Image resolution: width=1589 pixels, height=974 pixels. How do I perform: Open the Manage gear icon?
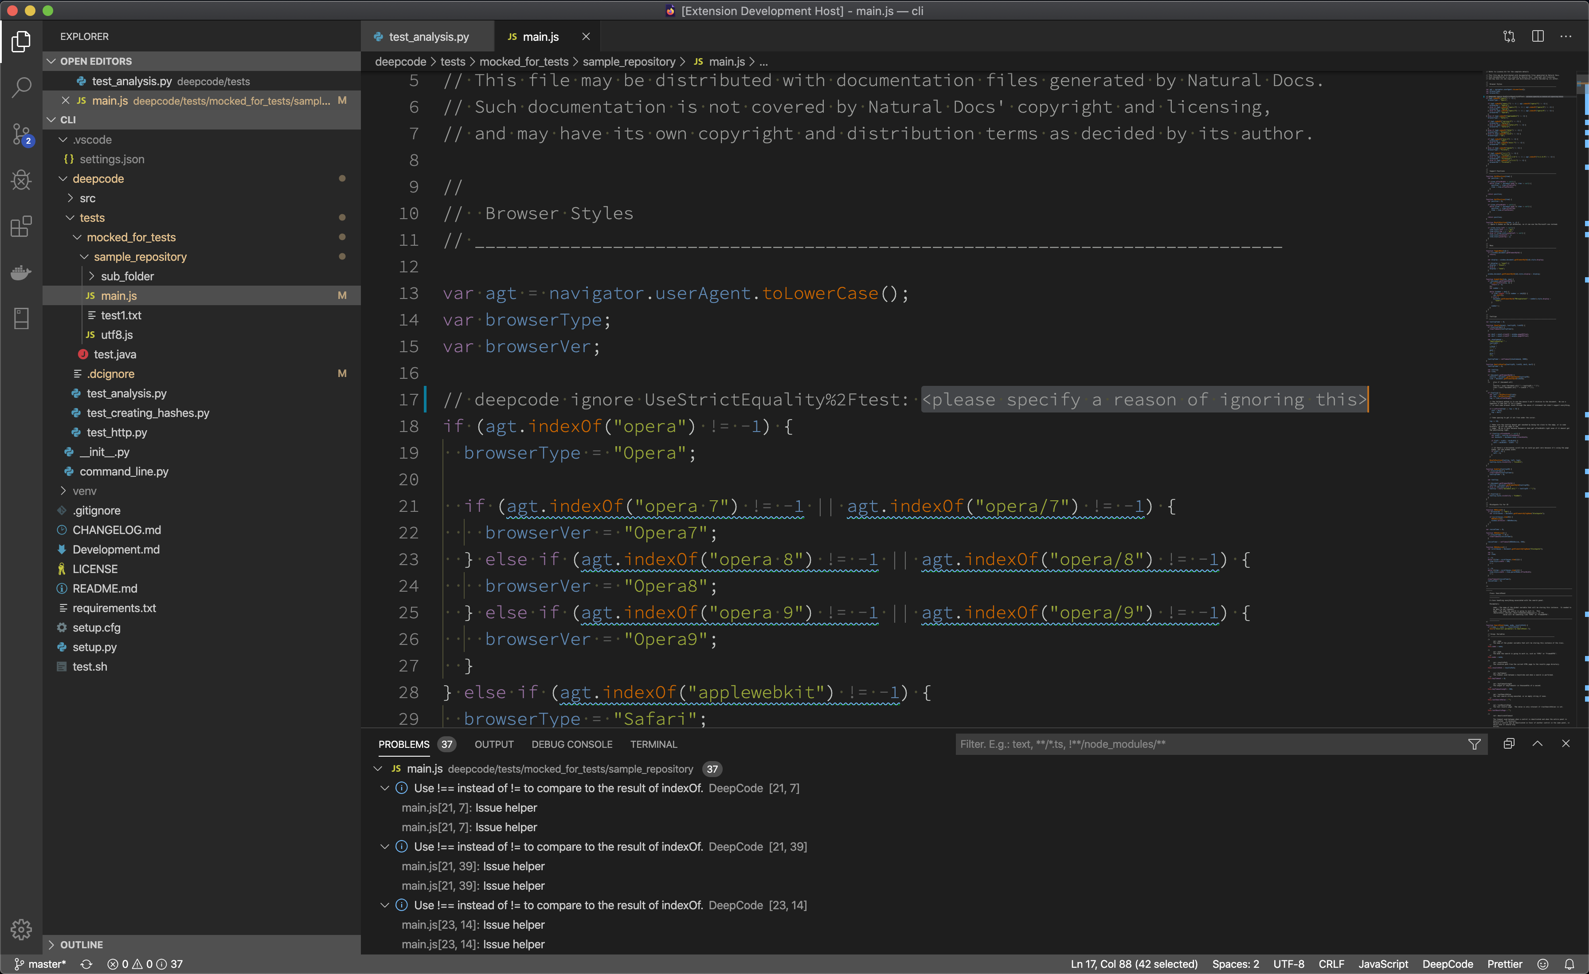21,930
